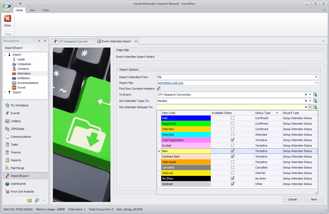Open navigation panel overflow dropdown arrow
The width and height of the screenshot is (329, 214).
(x=44, y=200)
